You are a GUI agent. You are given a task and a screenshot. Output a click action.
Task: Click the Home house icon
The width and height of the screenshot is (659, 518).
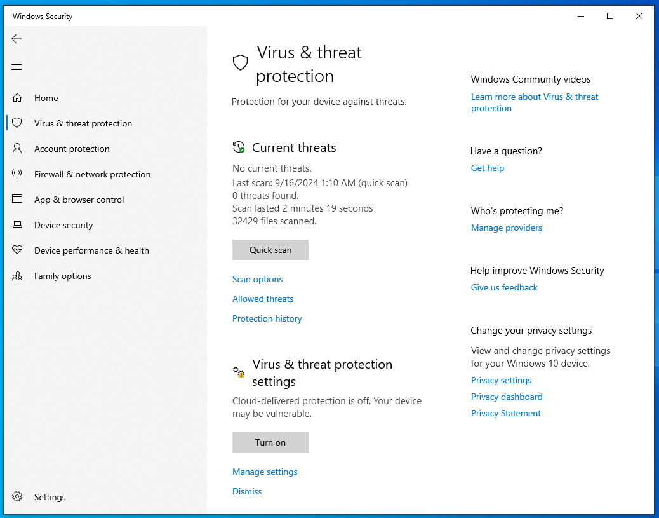pyautogui.click(x=17, y=98)
